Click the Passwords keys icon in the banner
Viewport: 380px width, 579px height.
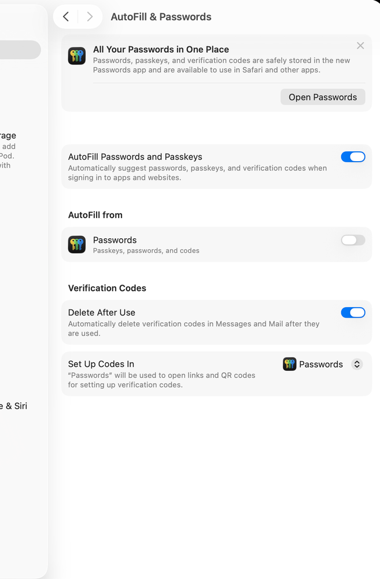click(77, 56)
